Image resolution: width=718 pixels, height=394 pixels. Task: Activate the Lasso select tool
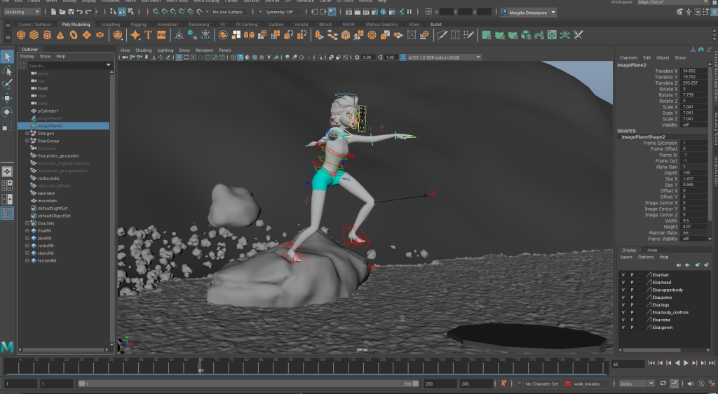(x=7, y=71)
